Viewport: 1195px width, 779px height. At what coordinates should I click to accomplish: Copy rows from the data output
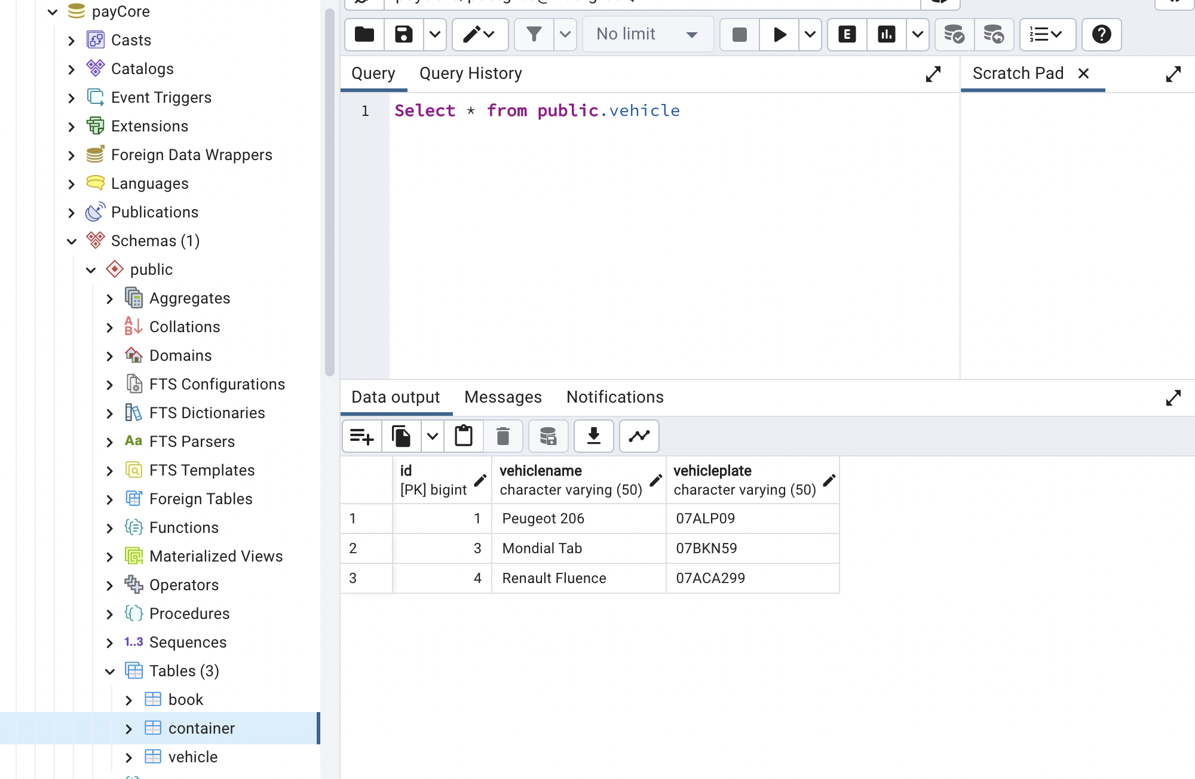tap(401, 436)
